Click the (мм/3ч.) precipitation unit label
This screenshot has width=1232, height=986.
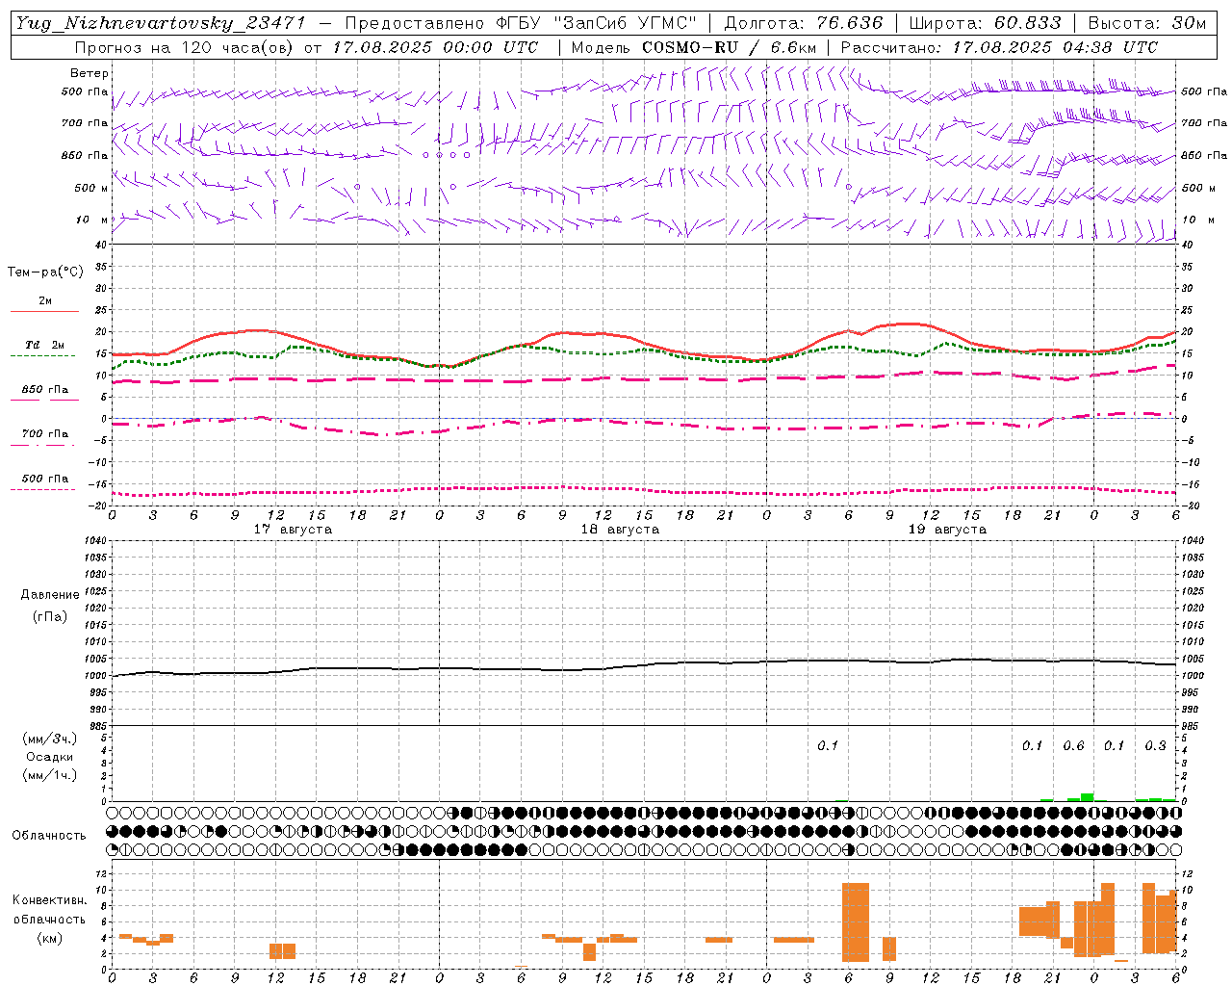(50, 739)
